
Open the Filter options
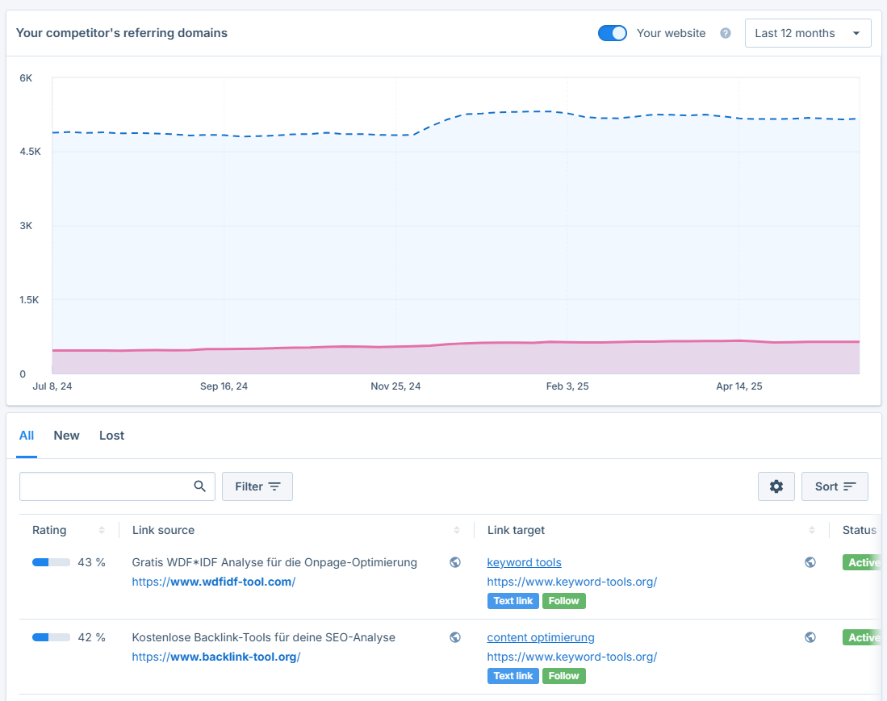[x=257, y=486]
